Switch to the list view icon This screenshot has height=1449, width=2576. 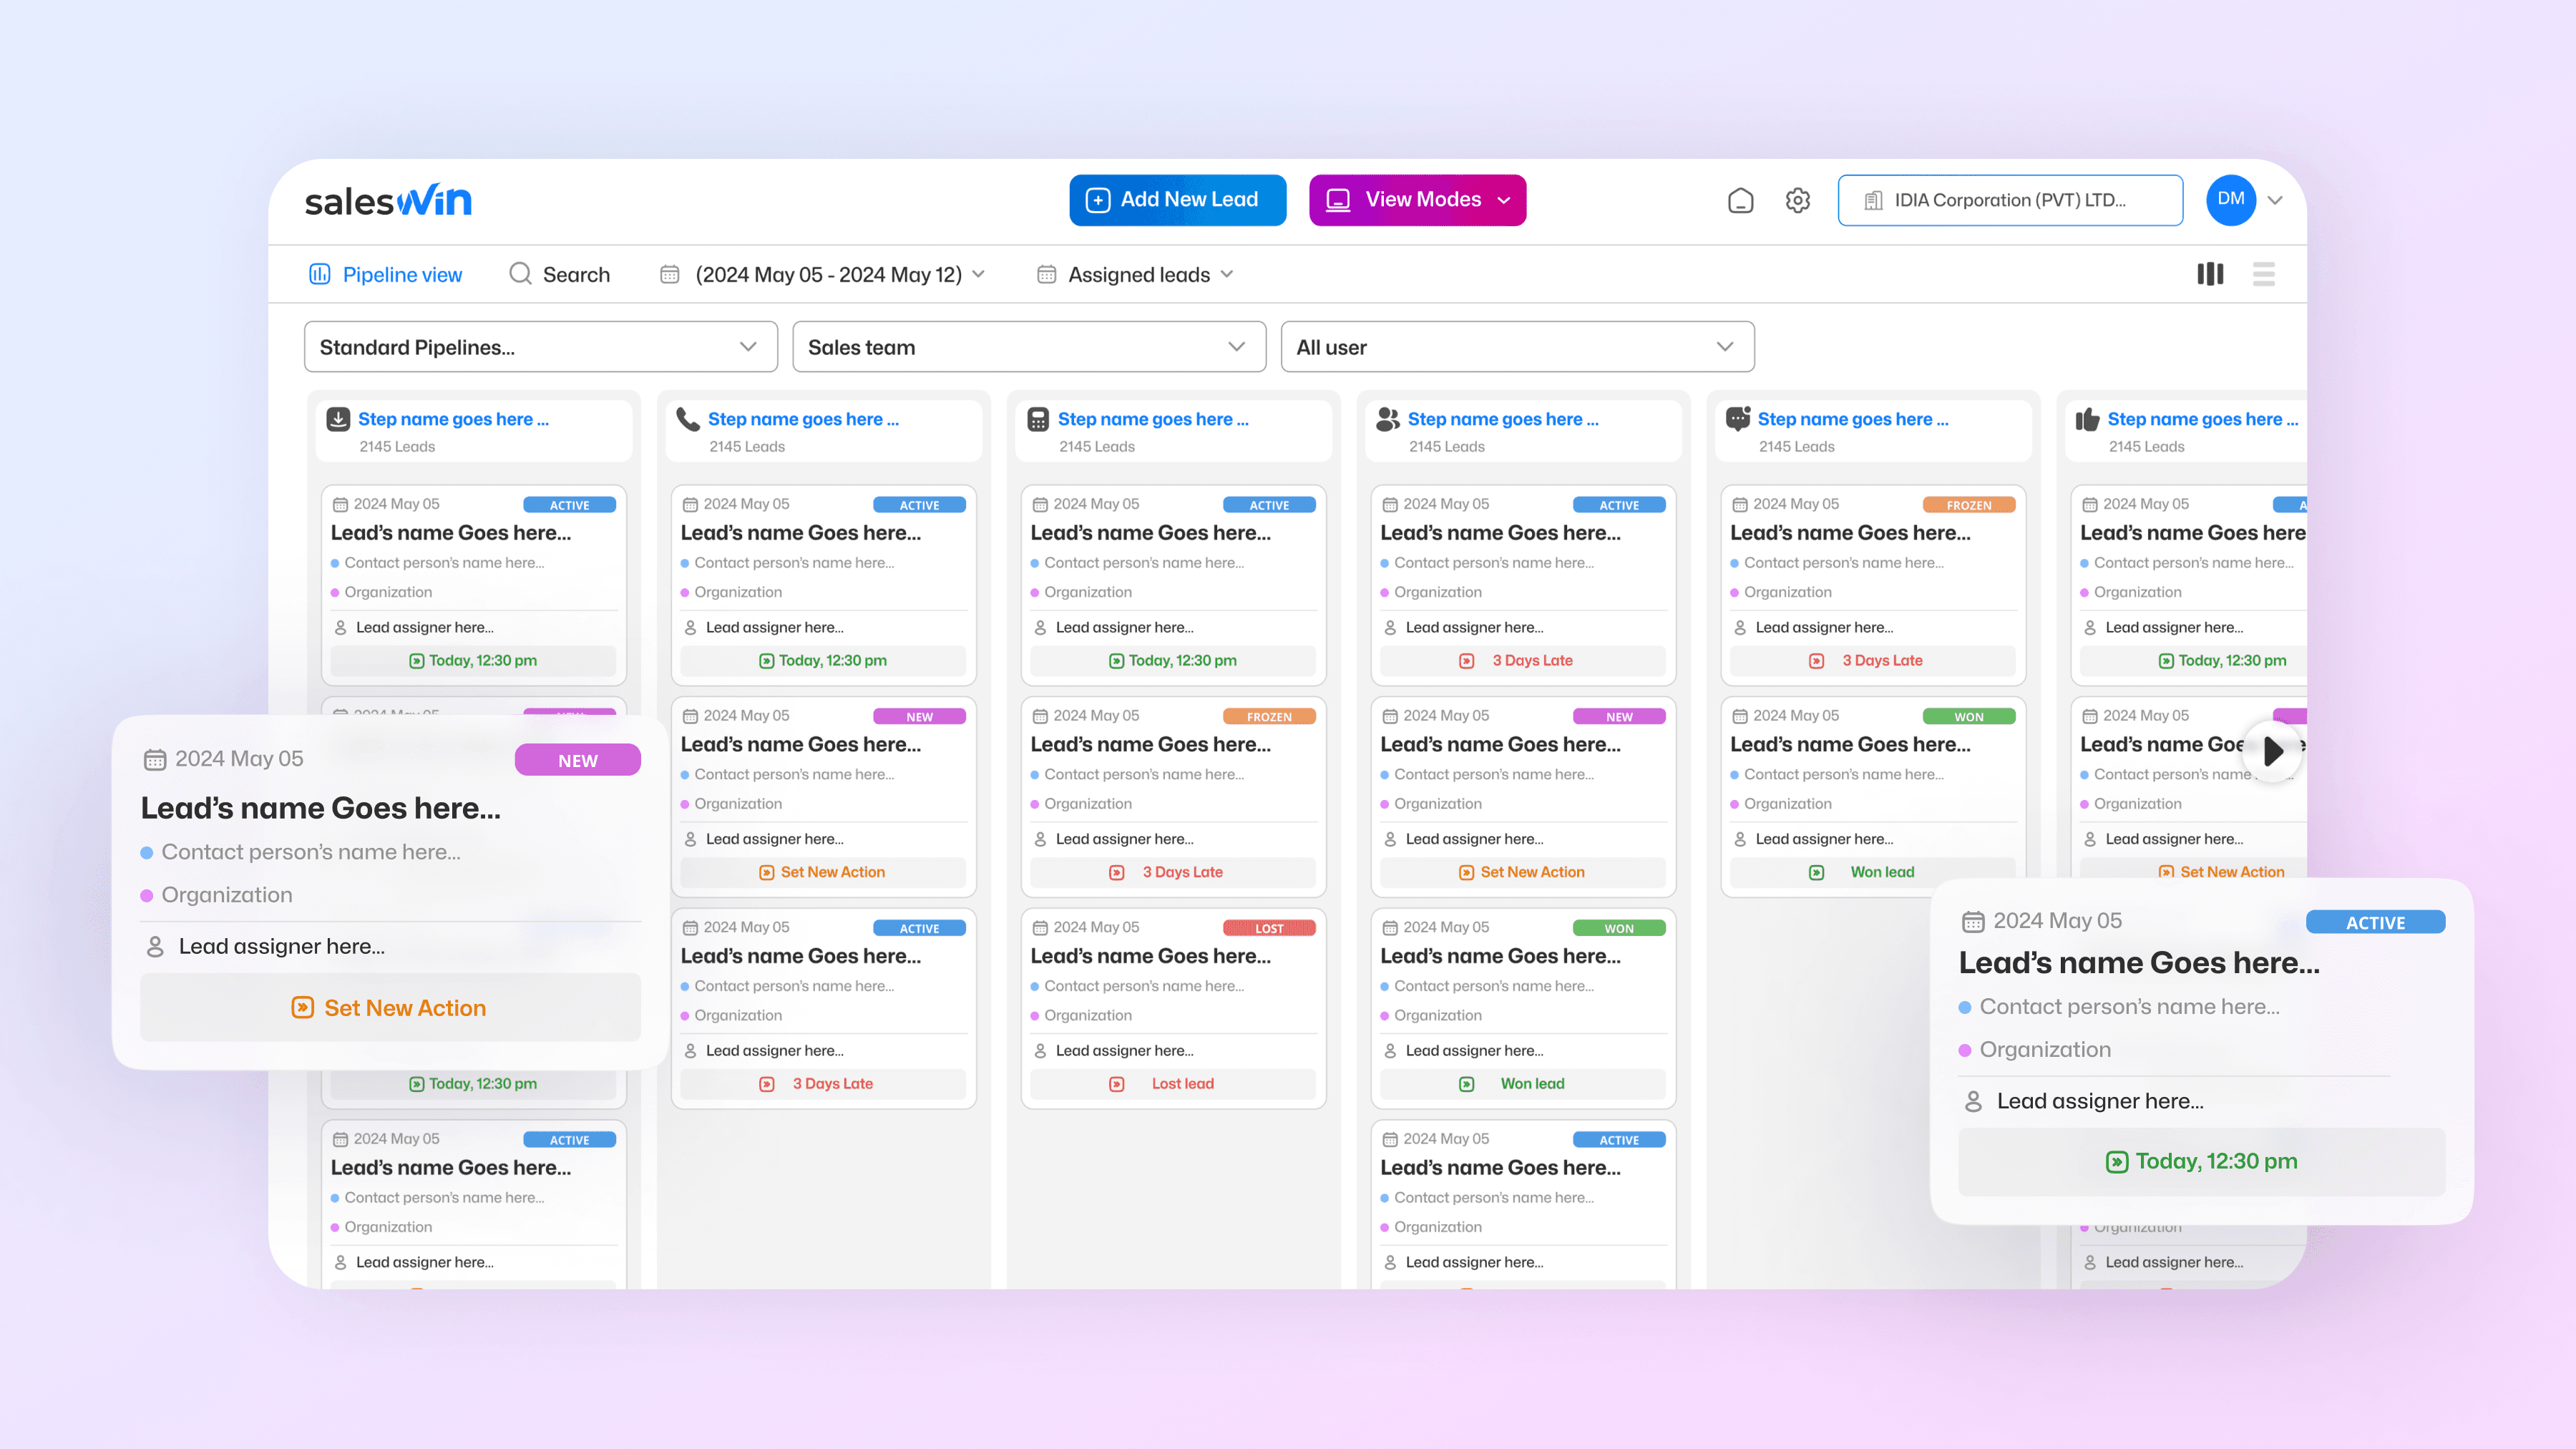pyautogui.click(x=2264, y=274)
